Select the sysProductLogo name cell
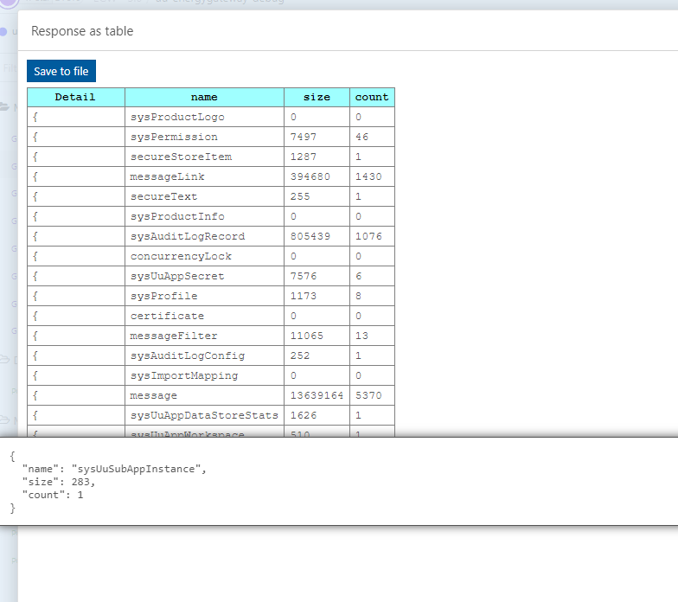Image resolution: width=678 pixels, height=602 pixels. 204,117
